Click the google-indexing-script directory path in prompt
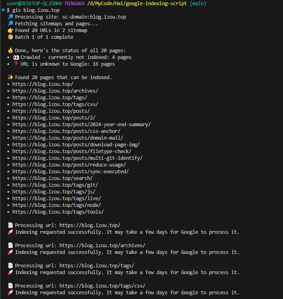The width and height of the screenshot is (283, 299). point(137,4)
